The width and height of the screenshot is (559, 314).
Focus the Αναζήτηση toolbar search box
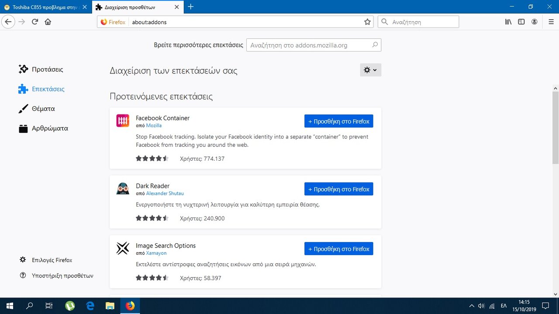coord(418,22)
